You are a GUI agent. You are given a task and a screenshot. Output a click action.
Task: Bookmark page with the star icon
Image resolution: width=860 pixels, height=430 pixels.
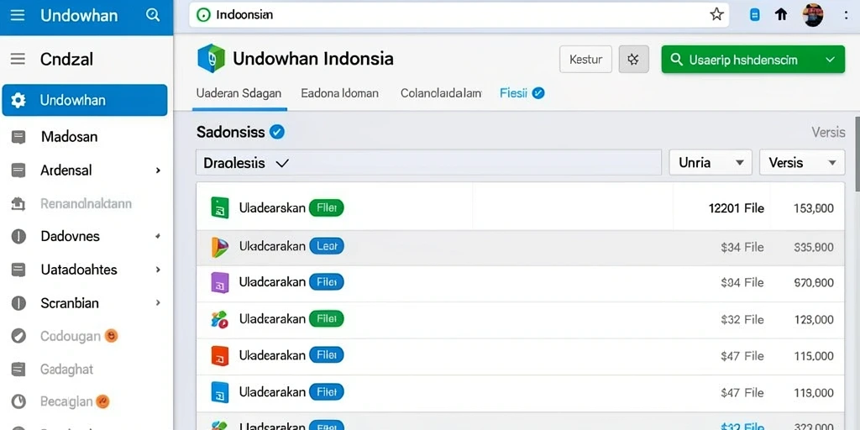(716, 15)
